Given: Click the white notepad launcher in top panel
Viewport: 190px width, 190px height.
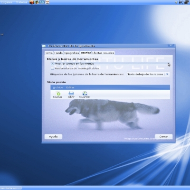Looking at the screenshot, I should [47, 2].
